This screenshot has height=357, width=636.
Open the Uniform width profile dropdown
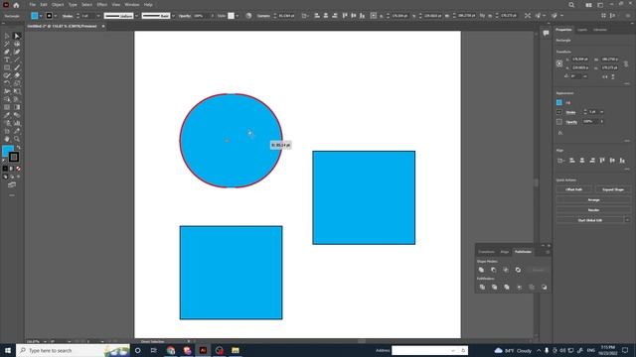point(137,16)
